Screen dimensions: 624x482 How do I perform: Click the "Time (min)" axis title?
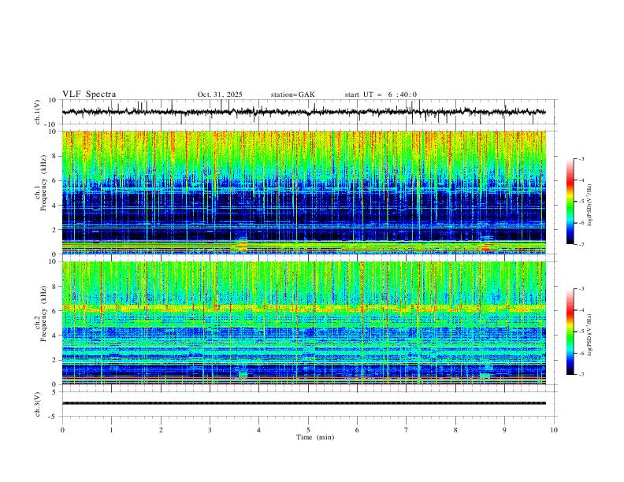(x=315, y=437)
